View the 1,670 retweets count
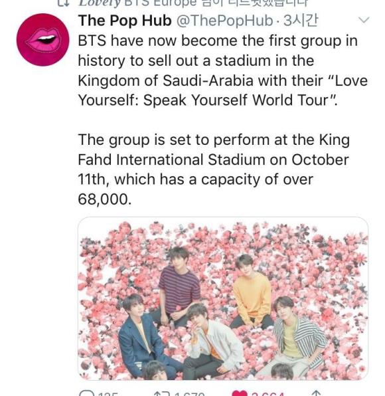Image resolution: width=385 pixels, height=396 pixels. click(189, 394)
